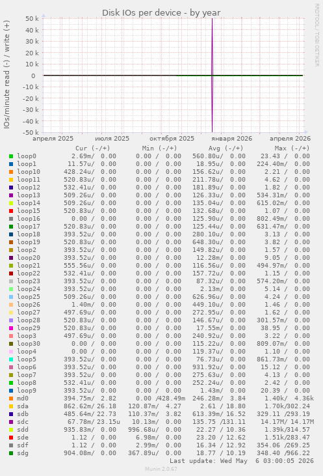Click the '-50 k' y-axis tick label

31,133
